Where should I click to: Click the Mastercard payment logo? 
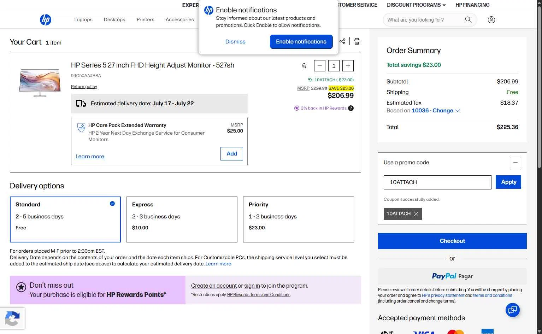(456, 332)
